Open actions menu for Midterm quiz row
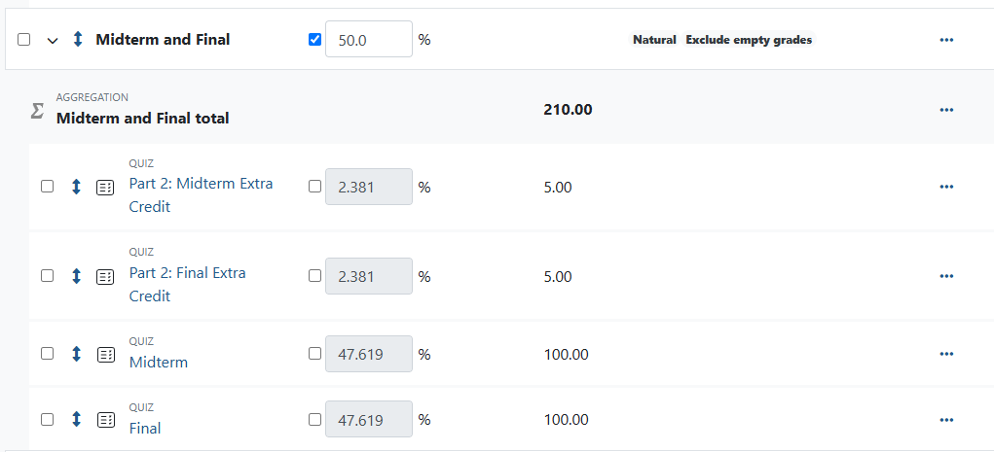Image resolution: width=994 pixels, height=452 pixels. (946, 354)
